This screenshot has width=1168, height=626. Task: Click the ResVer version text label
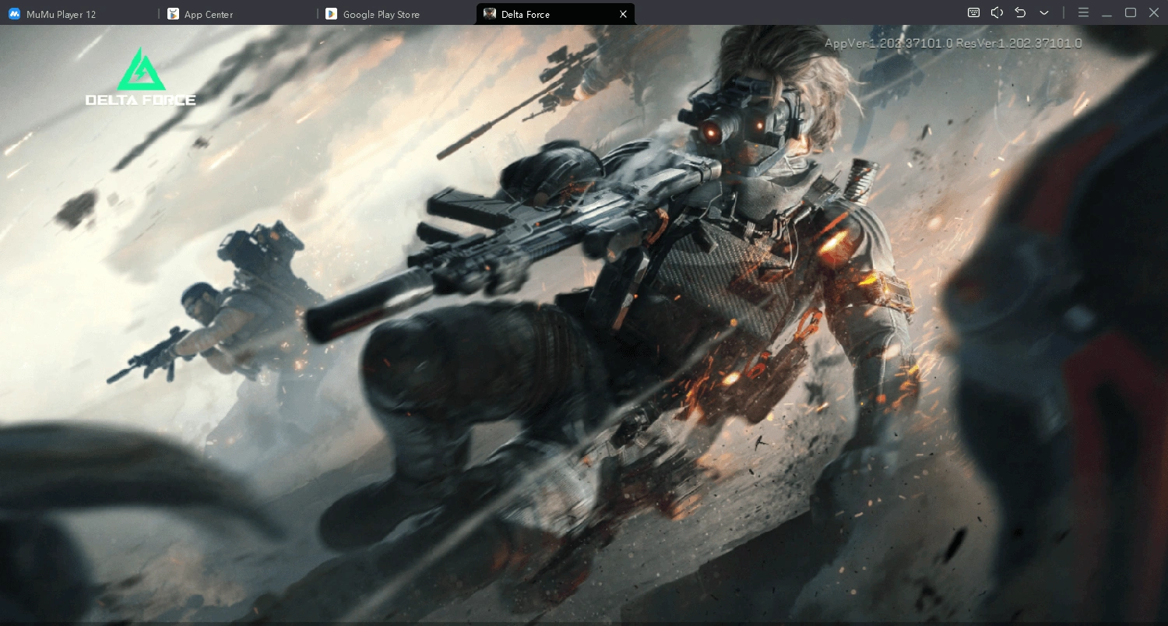(1016, 43)
